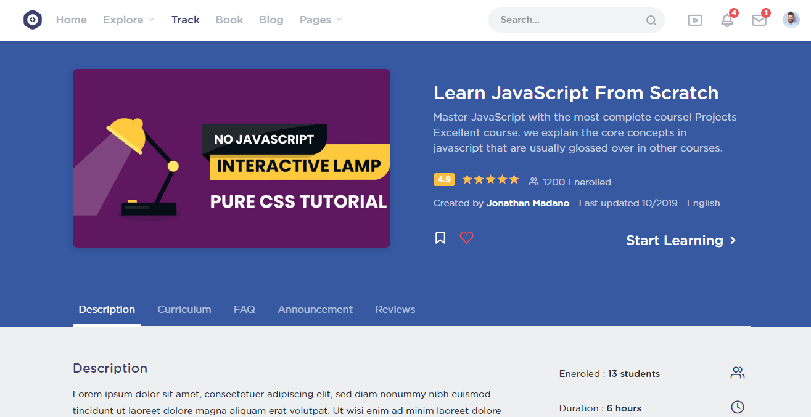Go to Track in the navigation bar
Viewport: 811px width, 417px height.
(185, 20)
